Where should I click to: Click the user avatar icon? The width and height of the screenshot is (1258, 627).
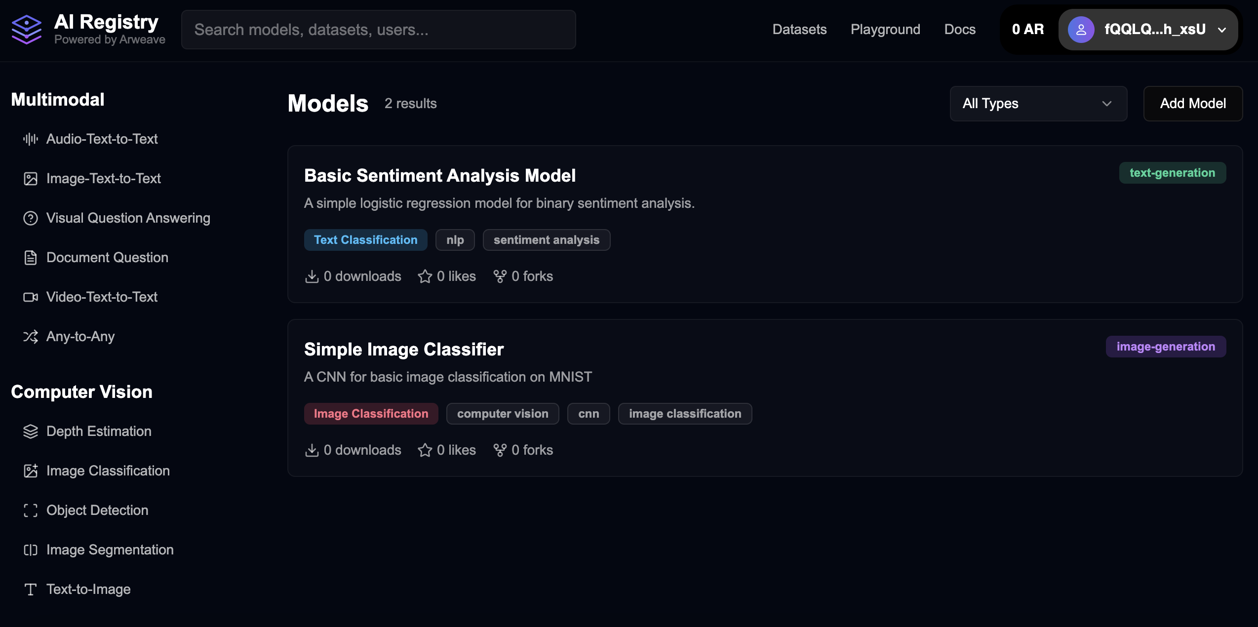[x=1081, y=30]
